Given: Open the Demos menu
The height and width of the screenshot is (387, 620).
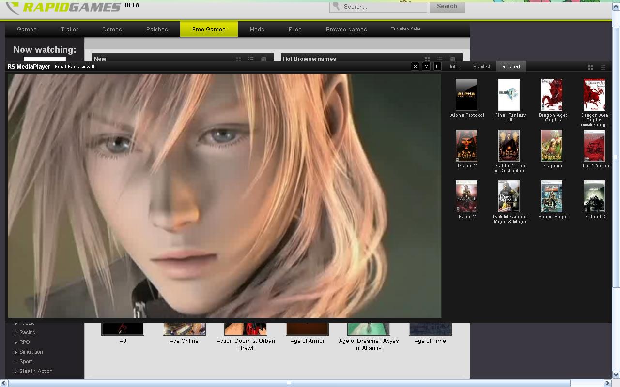Looking at the screenshot, I should [x=112, y=29].
